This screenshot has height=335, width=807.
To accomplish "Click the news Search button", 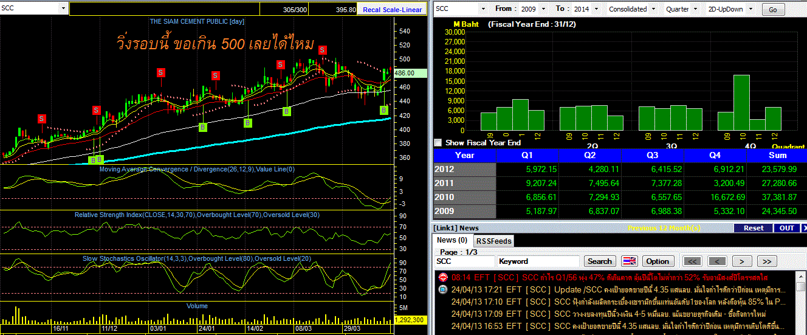I will click(x=600, y=261).
